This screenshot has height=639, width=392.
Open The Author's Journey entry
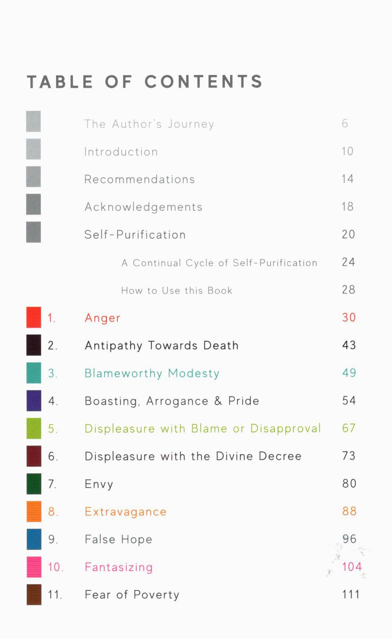149,124
